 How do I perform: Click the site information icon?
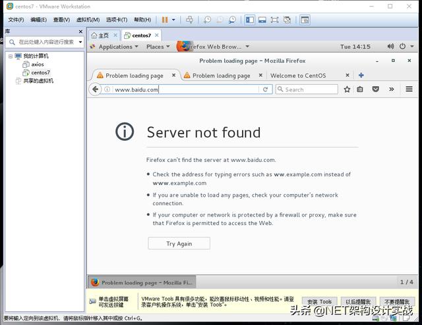pyautogui.click(x=107, y=89)
